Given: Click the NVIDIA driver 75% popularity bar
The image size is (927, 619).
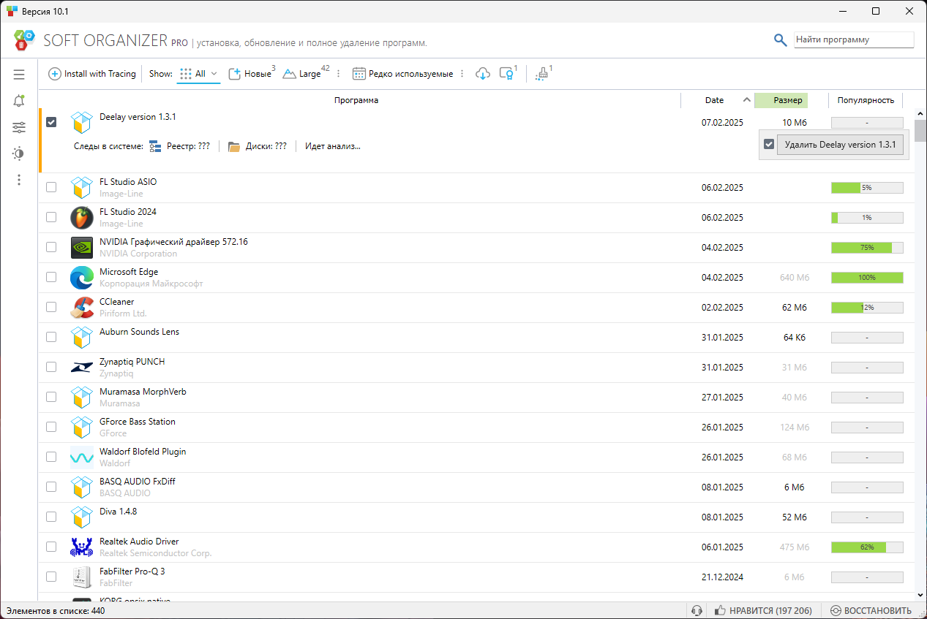Looking at the screenshot, I should 866,248.
